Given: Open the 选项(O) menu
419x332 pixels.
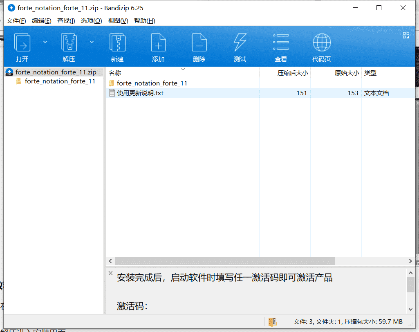Looking at the screenshot, I should coord(92,21).
